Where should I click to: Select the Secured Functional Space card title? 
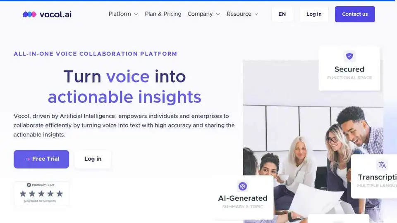349,69
